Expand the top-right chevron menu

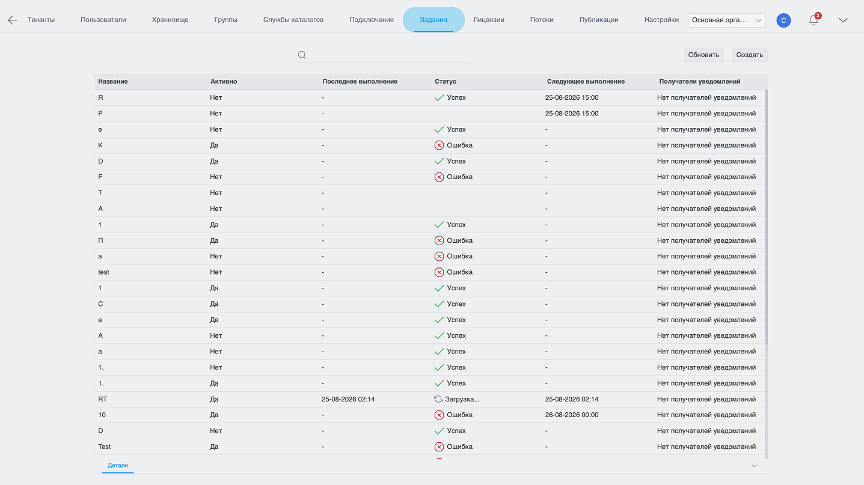pyautogui.click(x=843, y=20)
